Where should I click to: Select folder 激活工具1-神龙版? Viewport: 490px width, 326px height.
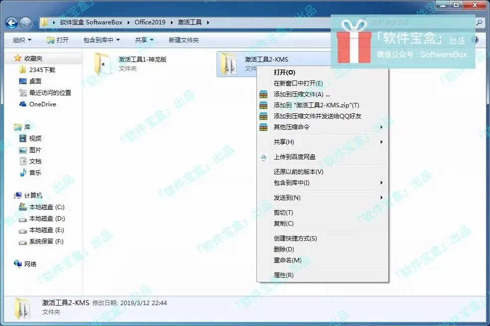coord(131,64)
